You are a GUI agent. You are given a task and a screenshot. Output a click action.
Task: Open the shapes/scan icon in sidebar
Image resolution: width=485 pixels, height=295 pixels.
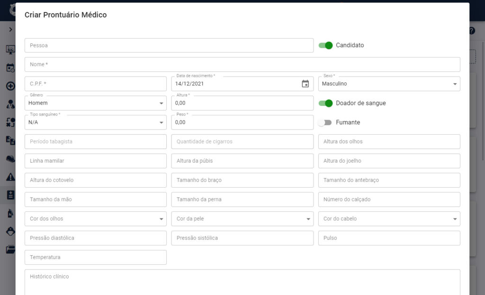[10, 122]
